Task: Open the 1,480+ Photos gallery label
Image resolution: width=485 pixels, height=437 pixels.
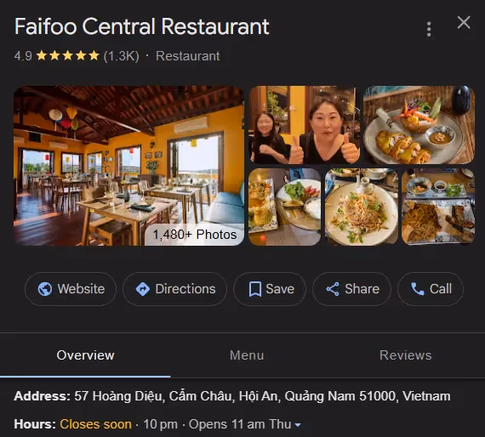Action: [195, 235]
